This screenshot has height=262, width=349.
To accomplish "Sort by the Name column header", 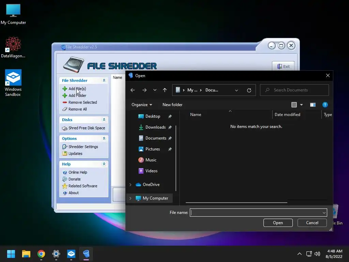I will pyautogui.click(x=195, y=115).
